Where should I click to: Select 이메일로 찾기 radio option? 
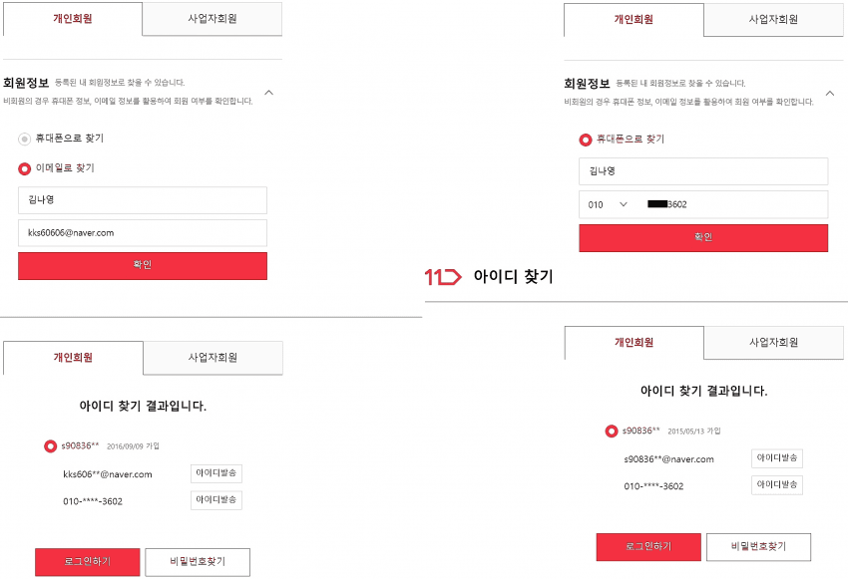click(24, 168)
